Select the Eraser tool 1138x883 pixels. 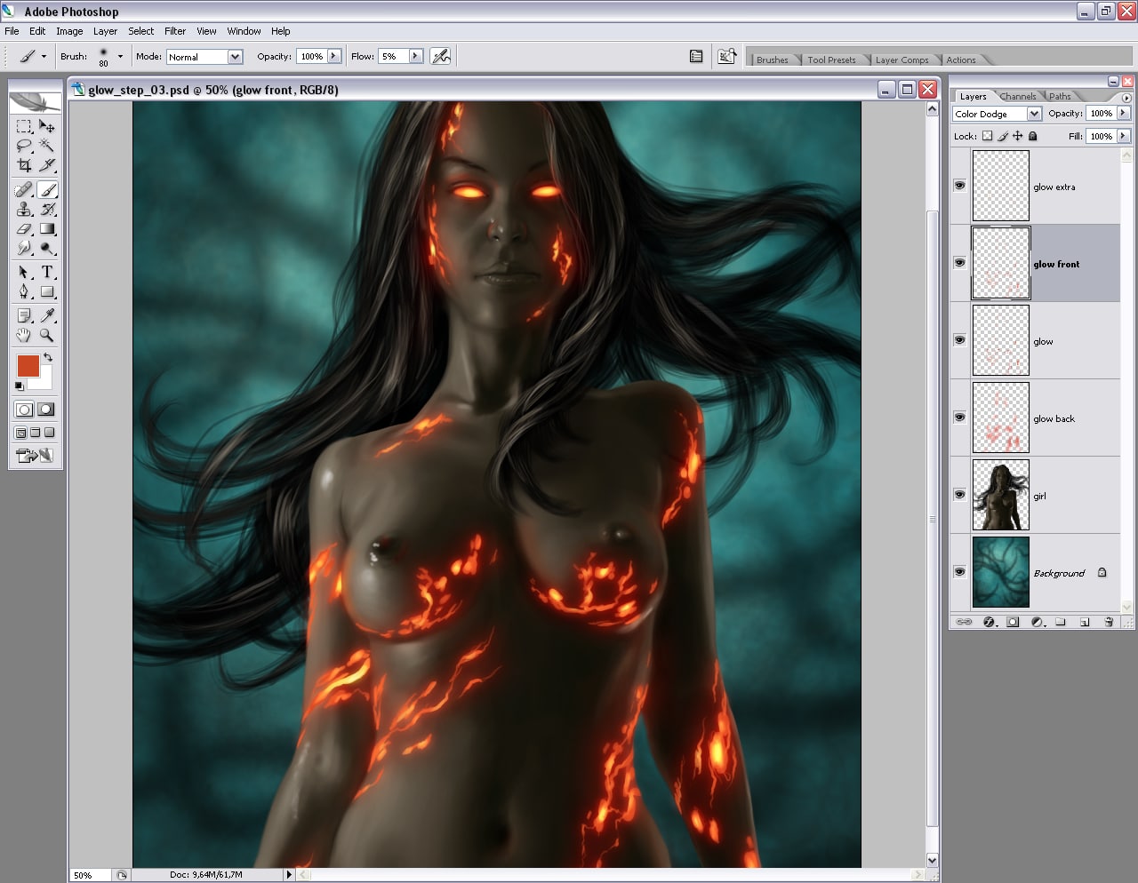point(24,228)
